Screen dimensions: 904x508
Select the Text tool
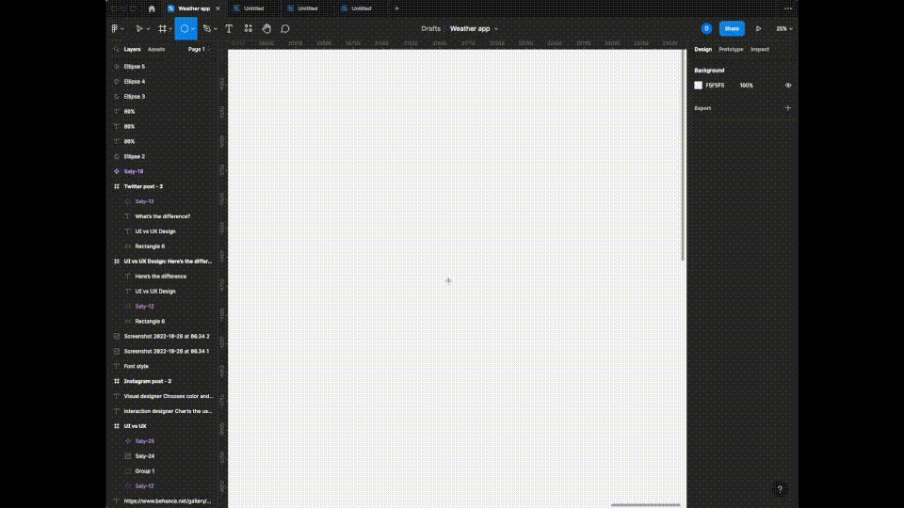(229, 29)
